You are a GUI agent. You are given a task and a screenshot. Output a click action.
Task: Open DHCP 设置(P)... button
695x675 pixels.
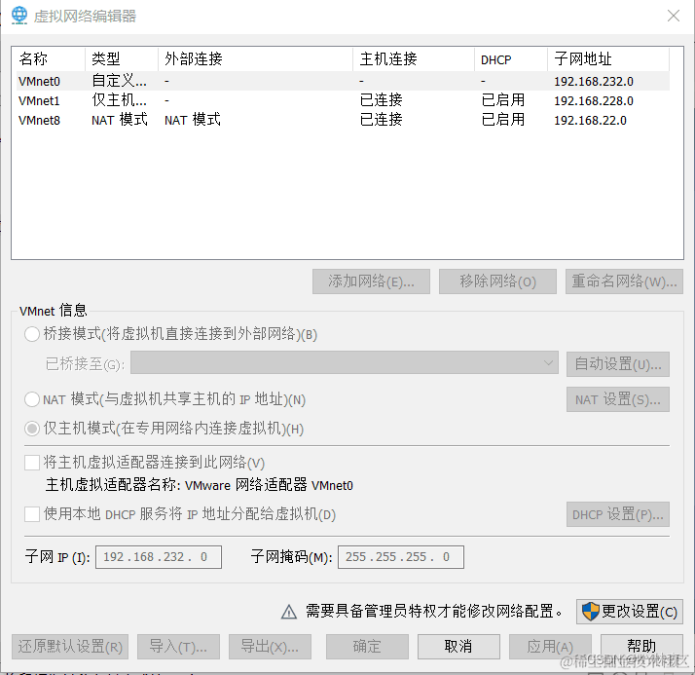tap(618, 514)
